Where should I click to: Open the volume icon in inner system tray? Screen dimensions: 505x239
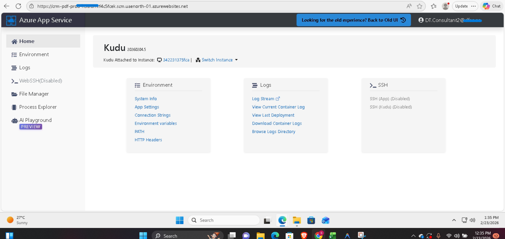coord(472,220)
